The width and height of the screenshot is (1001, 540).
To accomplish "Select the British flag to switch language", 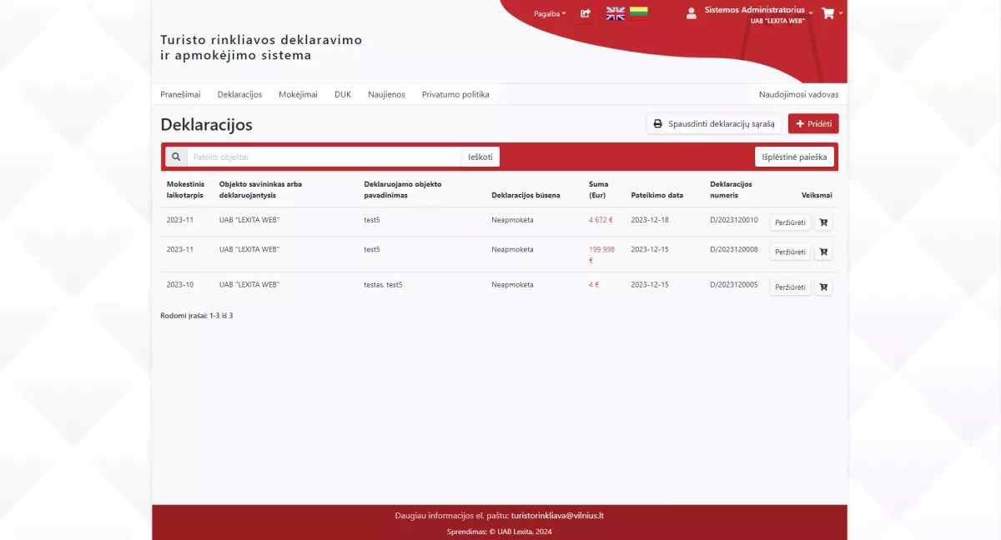I will 615,13.
